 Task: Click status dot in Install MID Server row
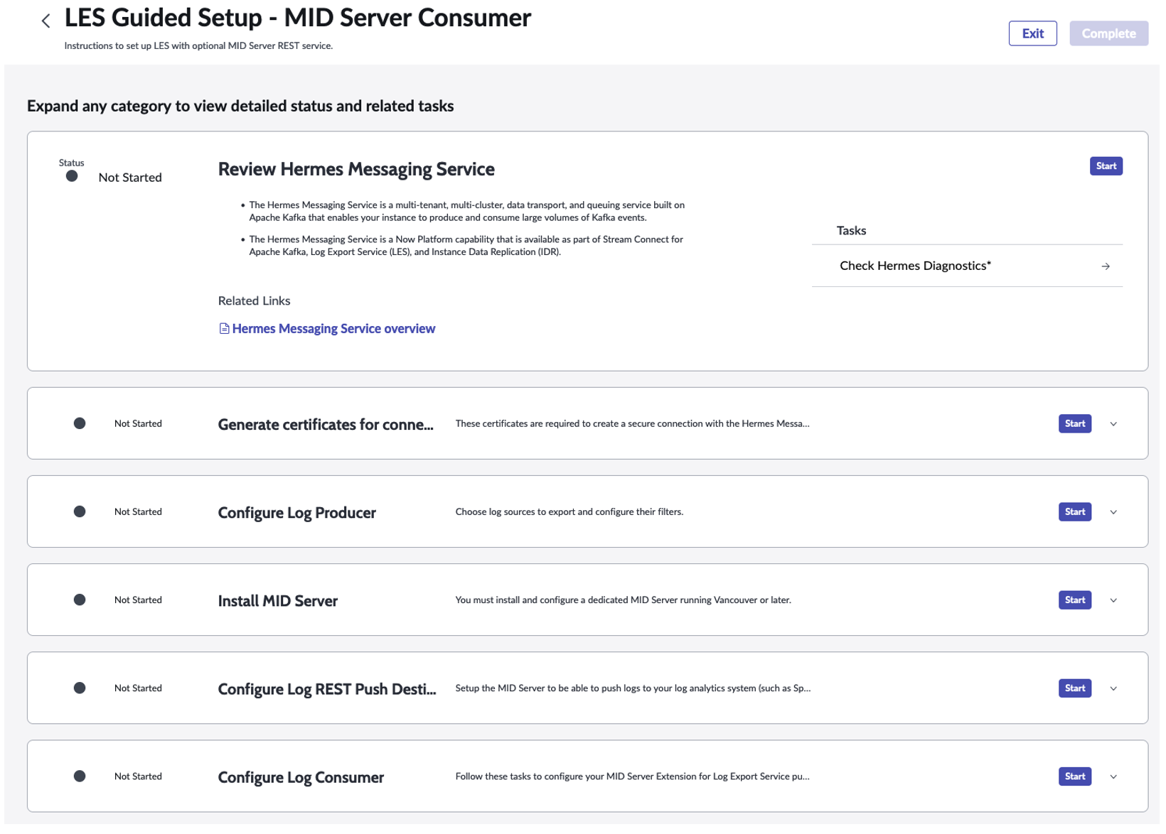(x=80, y=600)
